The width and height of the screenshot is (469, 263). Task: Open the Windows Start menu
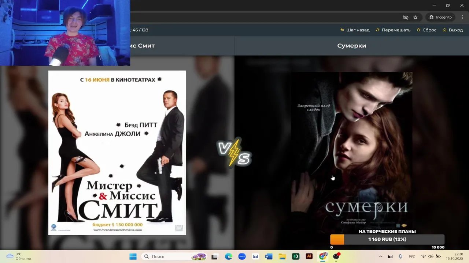point(133,256)
